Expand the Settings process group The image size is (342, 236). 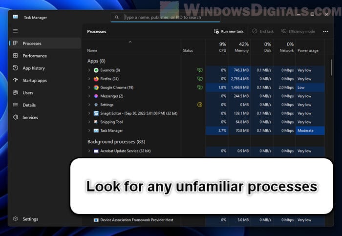click(89, 105)
